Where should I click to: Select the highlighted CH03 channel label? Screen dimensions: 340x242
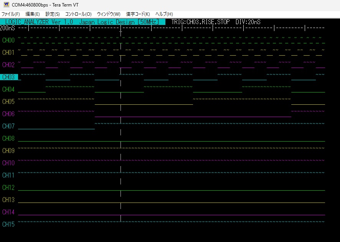click(9, 77)
